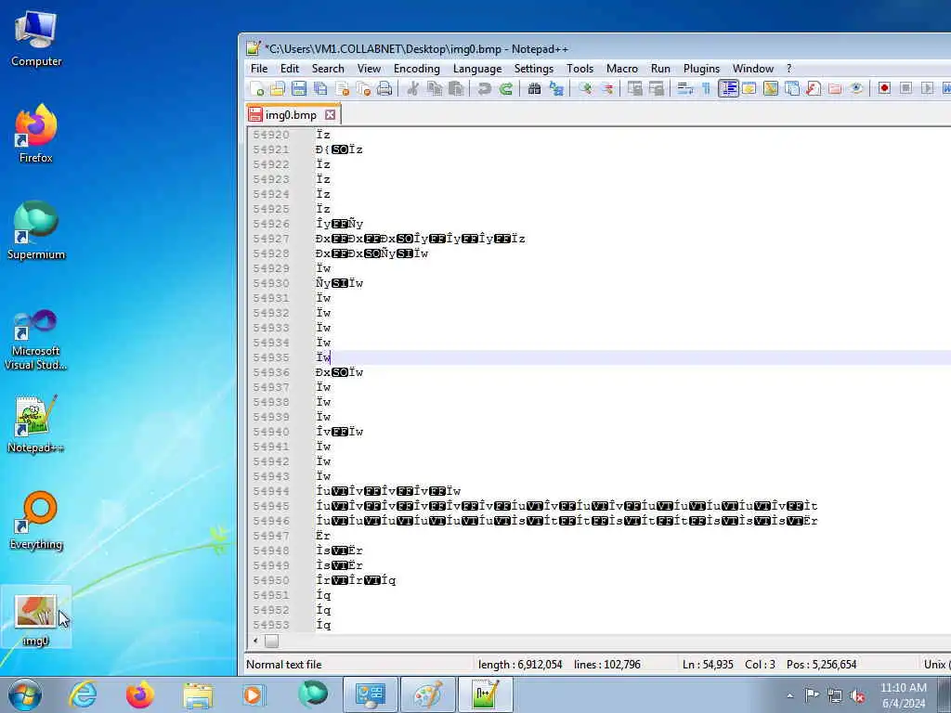Close the img0.bmp tab with its X button
Screen dimensions: 951x713
point(330,114)
